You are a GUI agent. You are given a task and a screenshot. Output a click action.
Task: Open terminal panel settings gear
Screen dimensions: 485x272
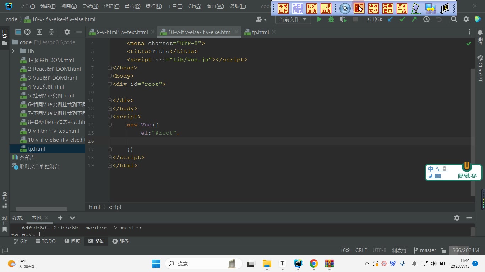(x=457, y=218)
